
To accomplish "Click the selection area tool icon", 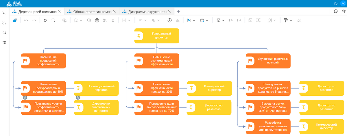I will coord(189,20).
